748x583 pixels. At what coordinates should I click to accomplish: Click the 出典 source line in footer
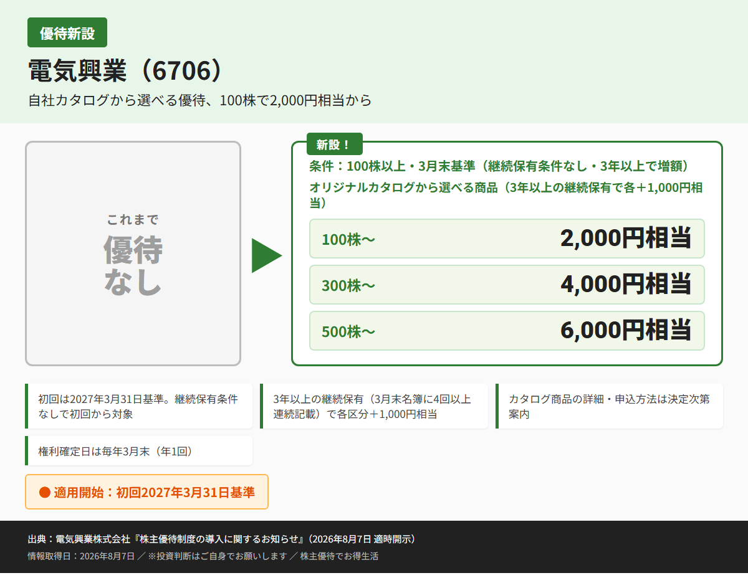pyautogui.click(x=222, y=539)
